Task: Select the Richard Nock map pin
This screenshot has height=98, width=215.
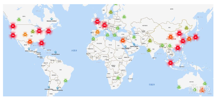Action: pyautogui.click(x=55, y=52)
